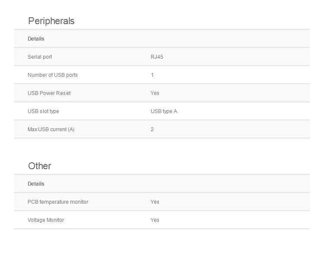Image resolution: width=324 pixels, height=259 pixels.
Task: Select the Voltage Monitor label
Action: (x=46, y=220)
